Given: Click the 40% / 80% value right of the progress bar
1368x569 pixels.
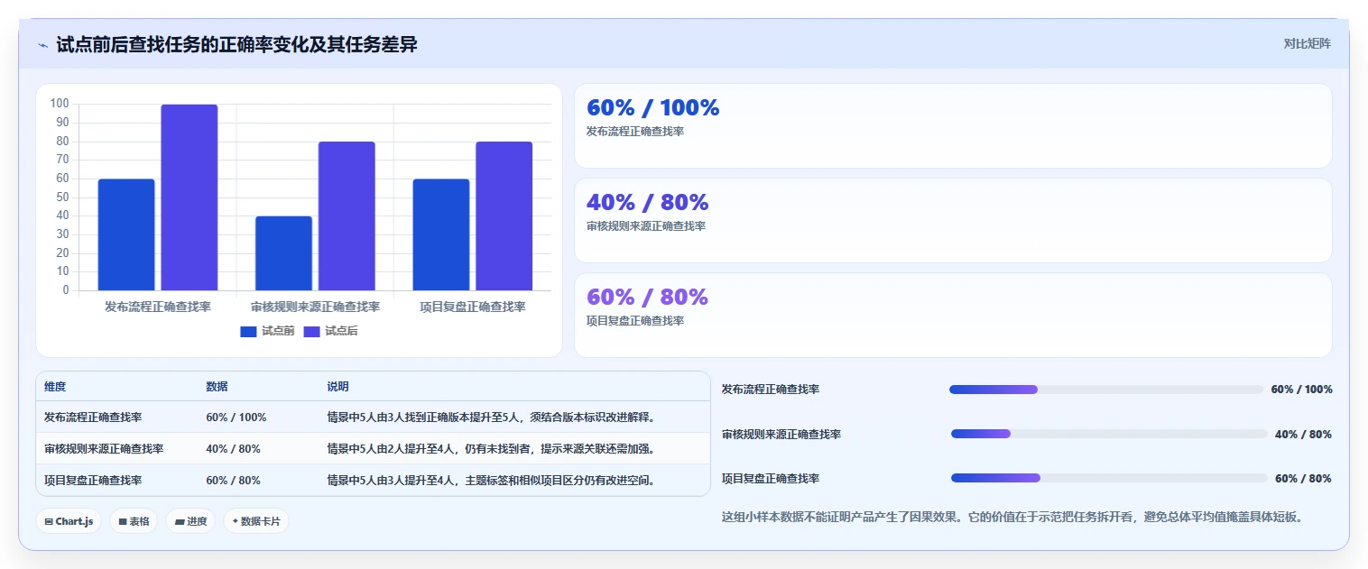Looking at the screenshot, I should click(x=1303, y=434).
